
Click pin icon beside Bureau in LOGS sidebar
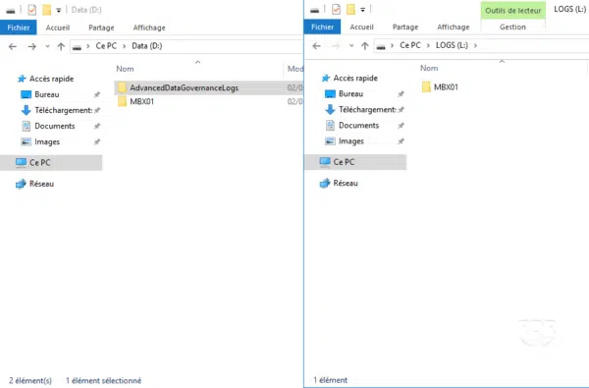(x=401, y=93)
